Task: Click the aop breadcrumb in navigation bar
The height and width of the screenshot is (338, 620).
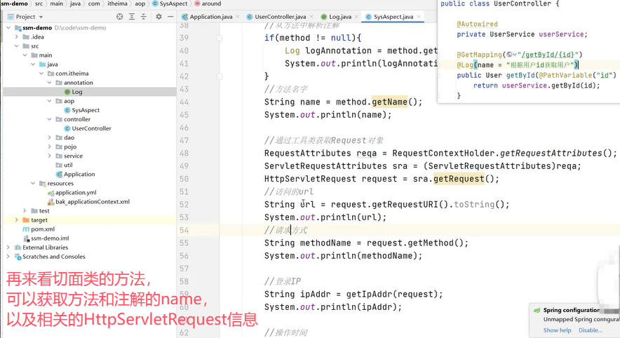Action: 140,4
